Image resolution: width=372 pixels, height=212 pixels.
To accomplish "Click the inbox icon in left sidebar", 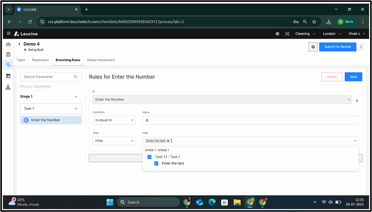I will 8,45.
